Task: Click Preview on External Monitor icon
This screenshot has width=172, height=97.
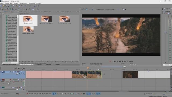Action: (87, 9)
